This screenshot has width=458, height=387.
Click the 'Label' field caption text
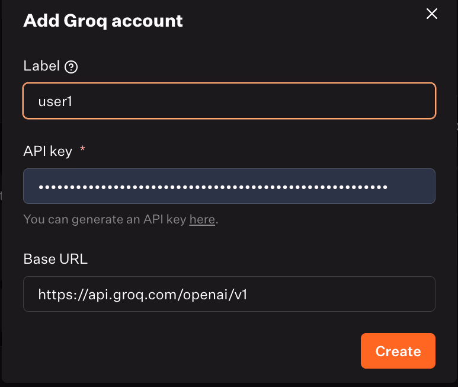[41, 66]
